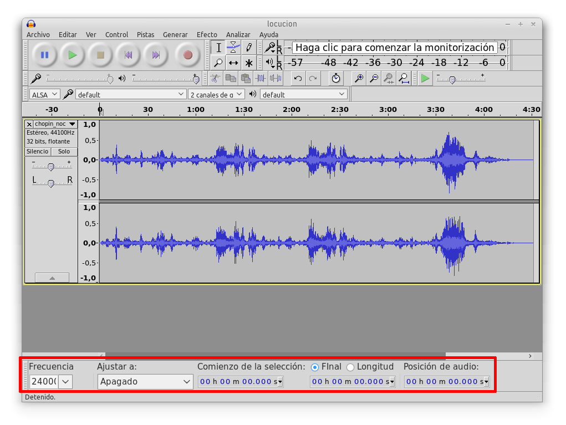Click 'Haga clic para comenzar la monitorización' meter
The width and height of the screenshot is (566, 425).
pos(395,47)
